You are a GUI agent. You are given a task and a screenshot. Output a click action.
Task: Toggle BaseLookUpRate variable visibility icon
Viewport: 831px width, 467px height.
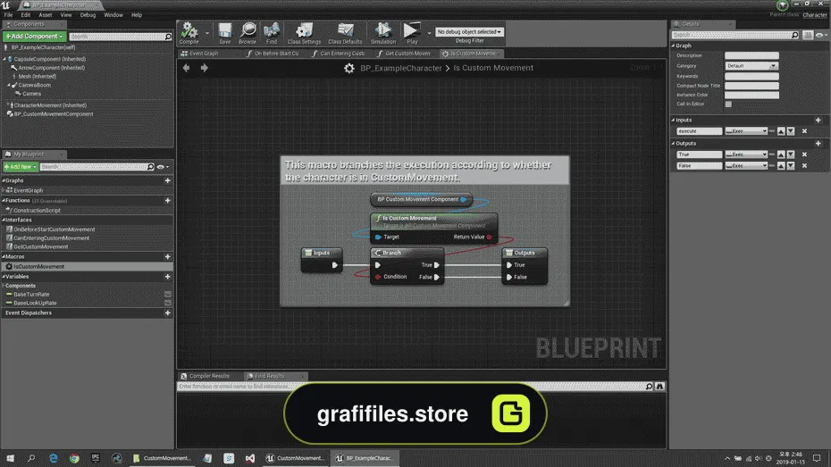click(x=167, y=303)
